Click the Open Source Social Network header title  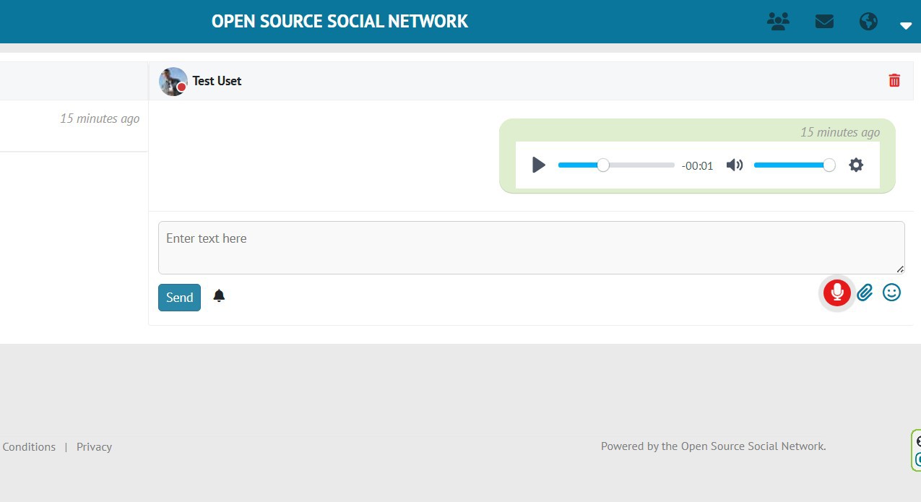pyautogui.click(x=340, y=22)
